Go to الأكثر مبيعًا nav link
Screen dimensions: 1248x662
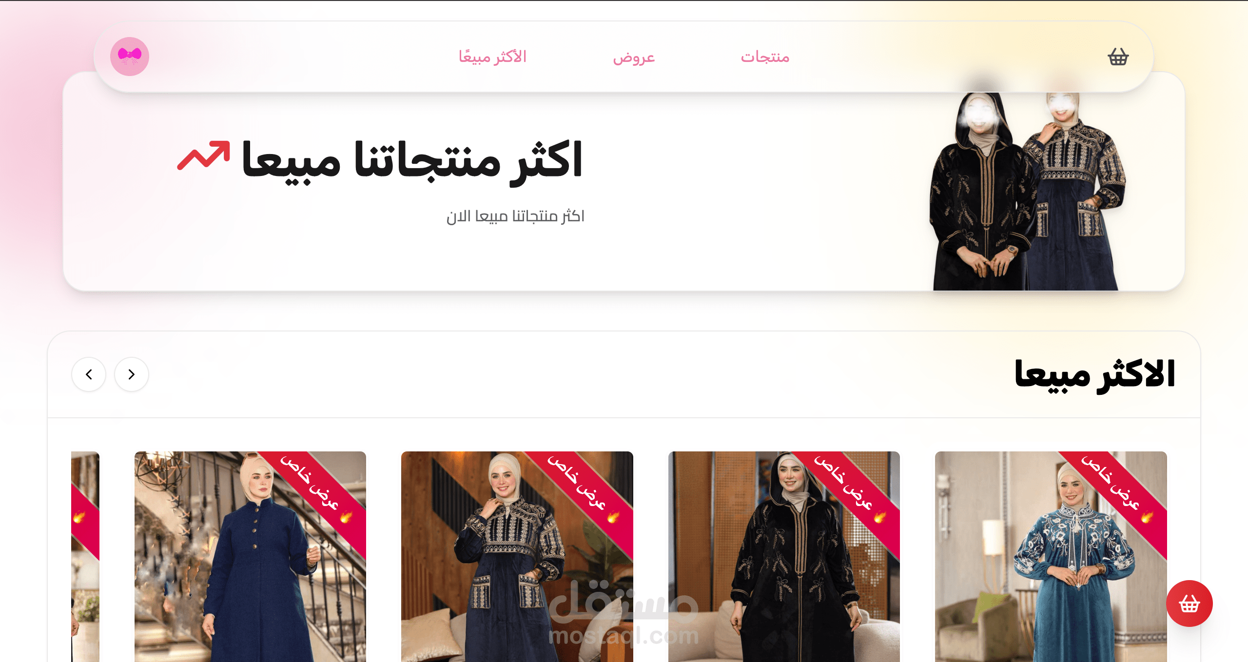(492, 57)
